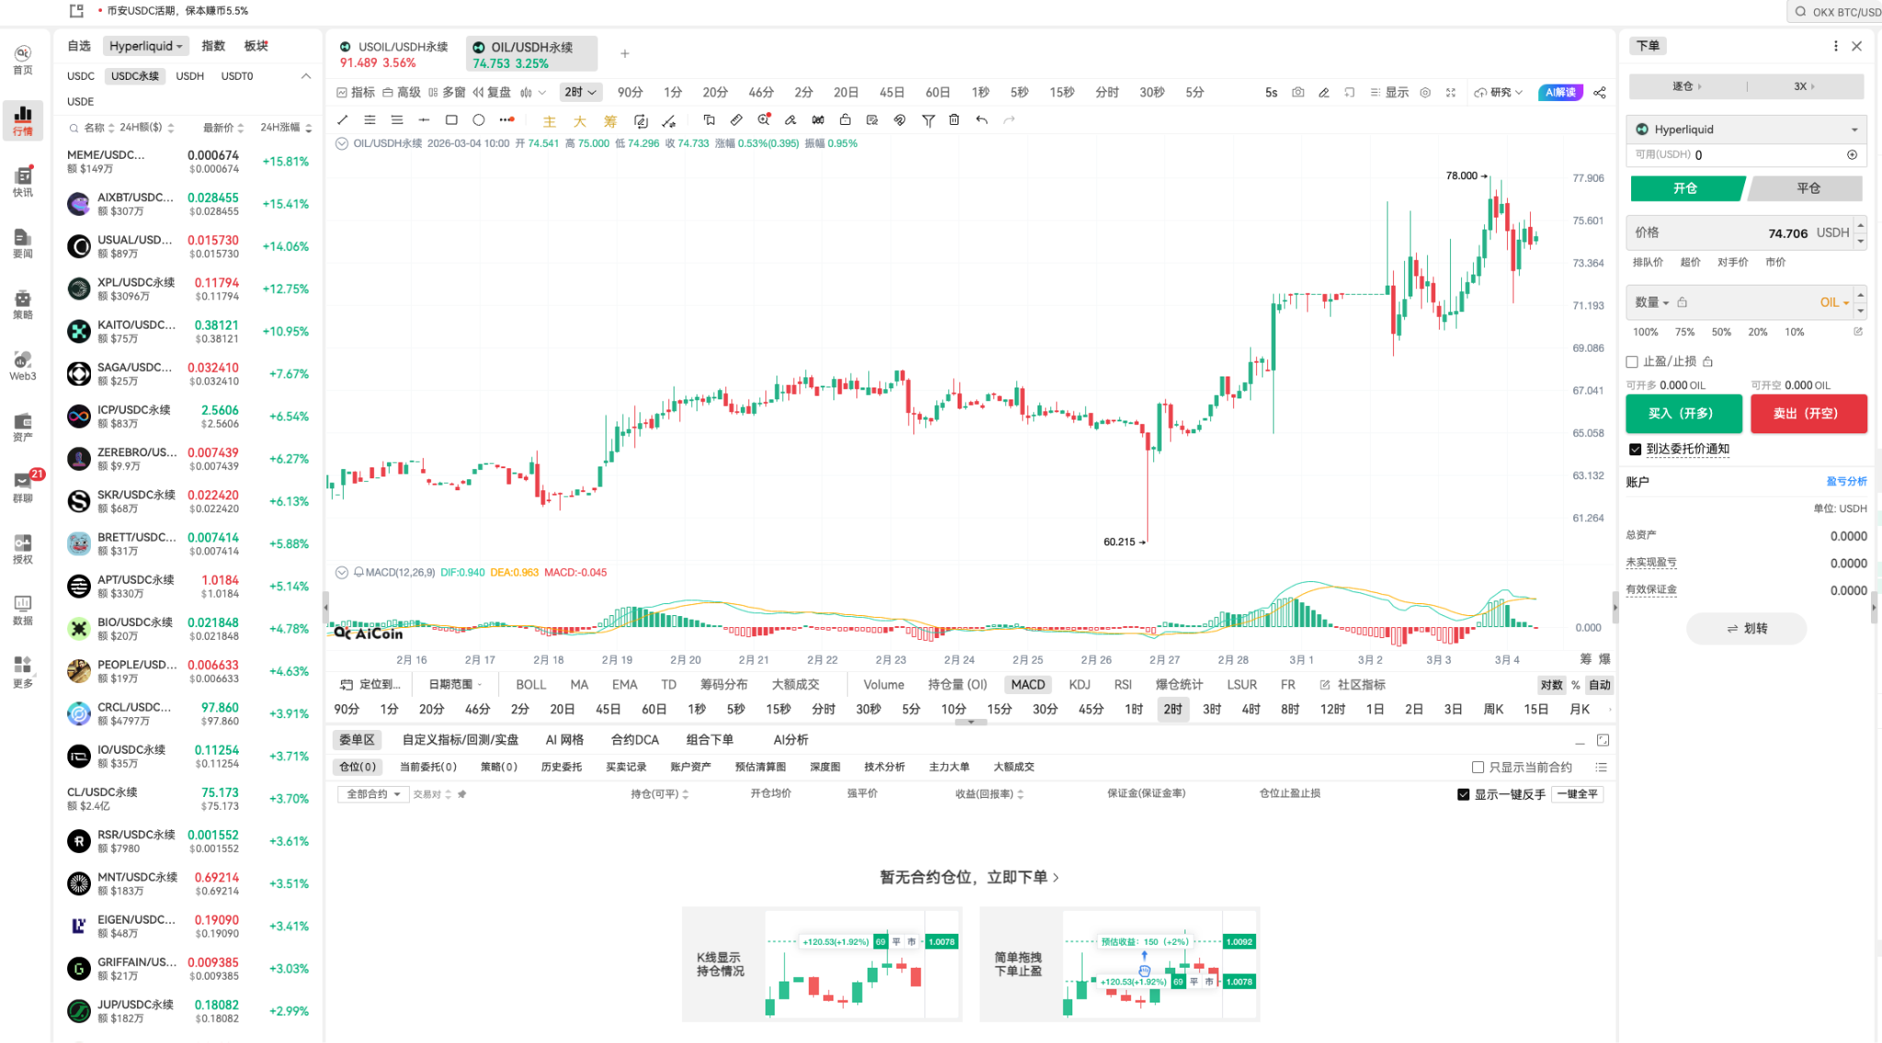This screenshot has height=1043, width=1882.
Task: Open the Hyperliquid exchange dropdown in order panel
Action: click(1746, 129)
